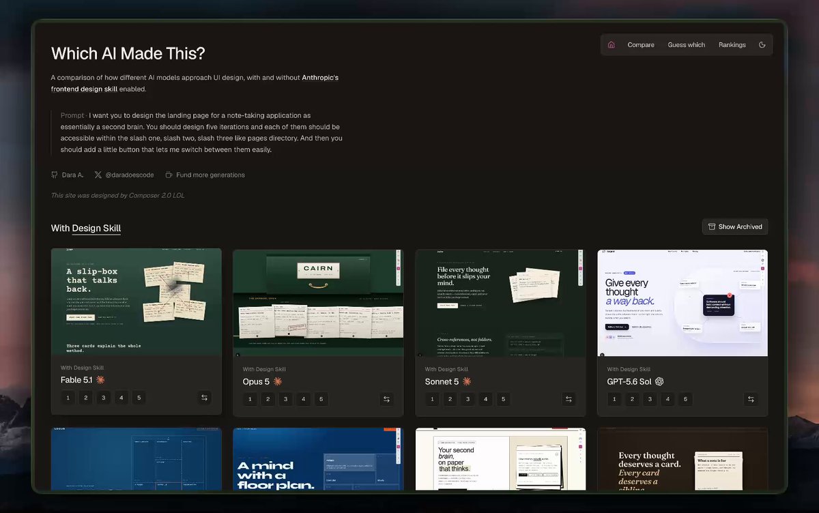Click the swap icon on the Opus 5 card
The image size is (819, 513).
[x=386, y=399]
